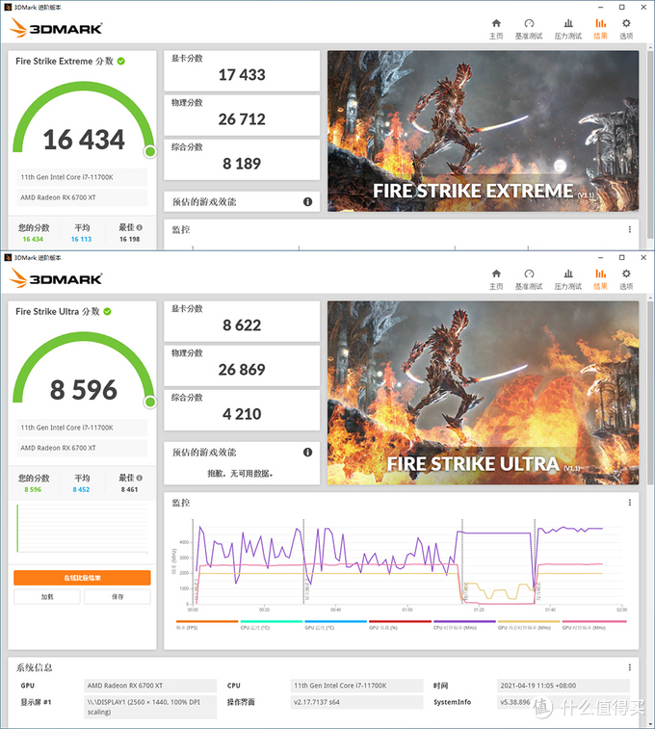Viewport: 655px width, 729px height.
Task: Toggle the orange Frame rate (FPS) legend
Action: click(x=207, y=624)
